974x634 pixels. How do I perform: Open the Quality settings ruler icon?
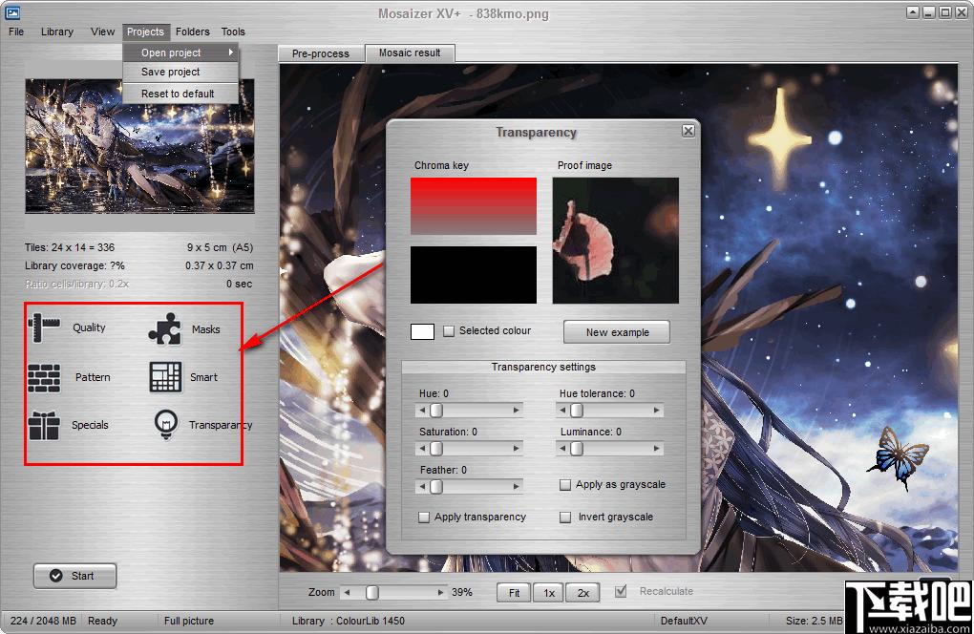point(44,328)
